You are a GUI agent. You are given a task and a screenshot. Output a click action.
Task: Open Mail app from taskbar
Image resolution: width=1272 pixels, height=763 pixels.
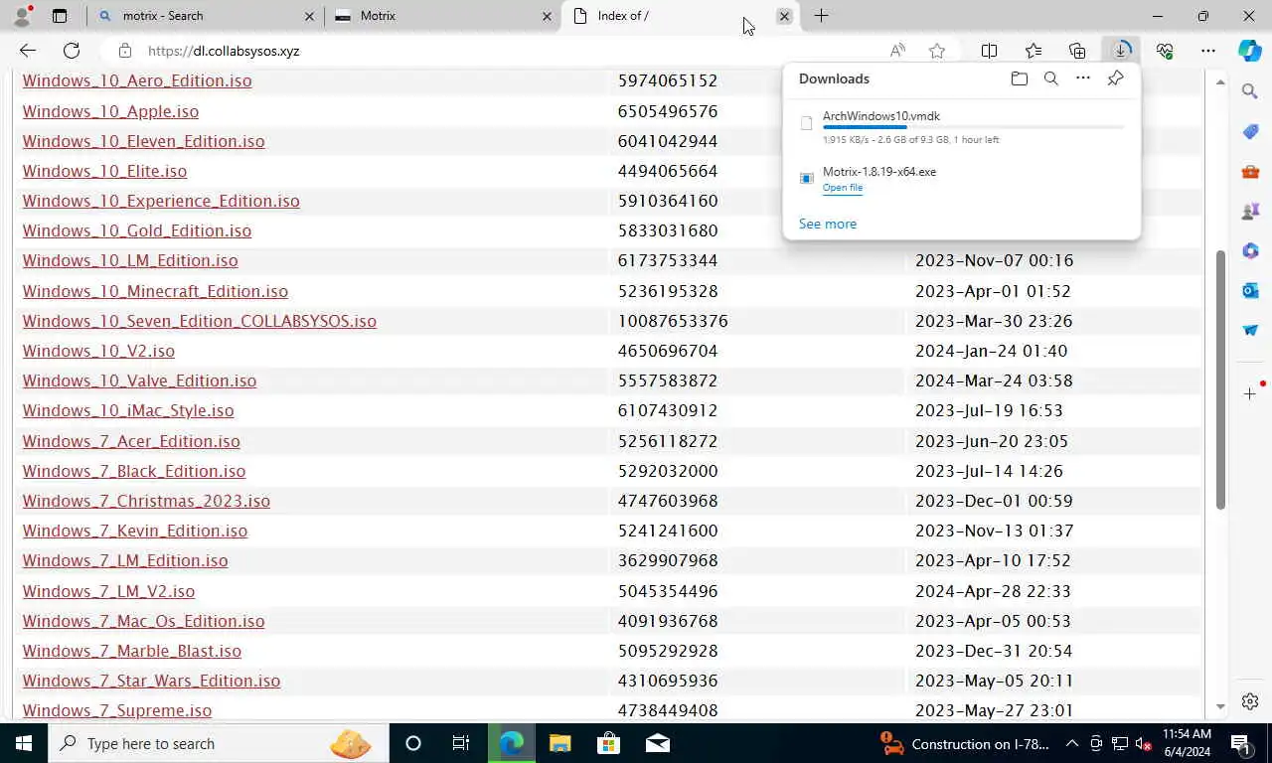point(657,743)
